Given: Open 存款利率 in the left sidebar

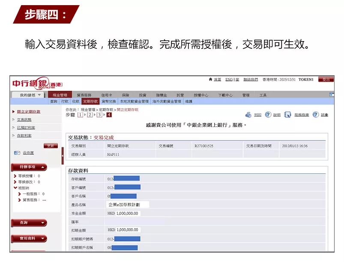Looking at the screenshot, I should [24, 136].
